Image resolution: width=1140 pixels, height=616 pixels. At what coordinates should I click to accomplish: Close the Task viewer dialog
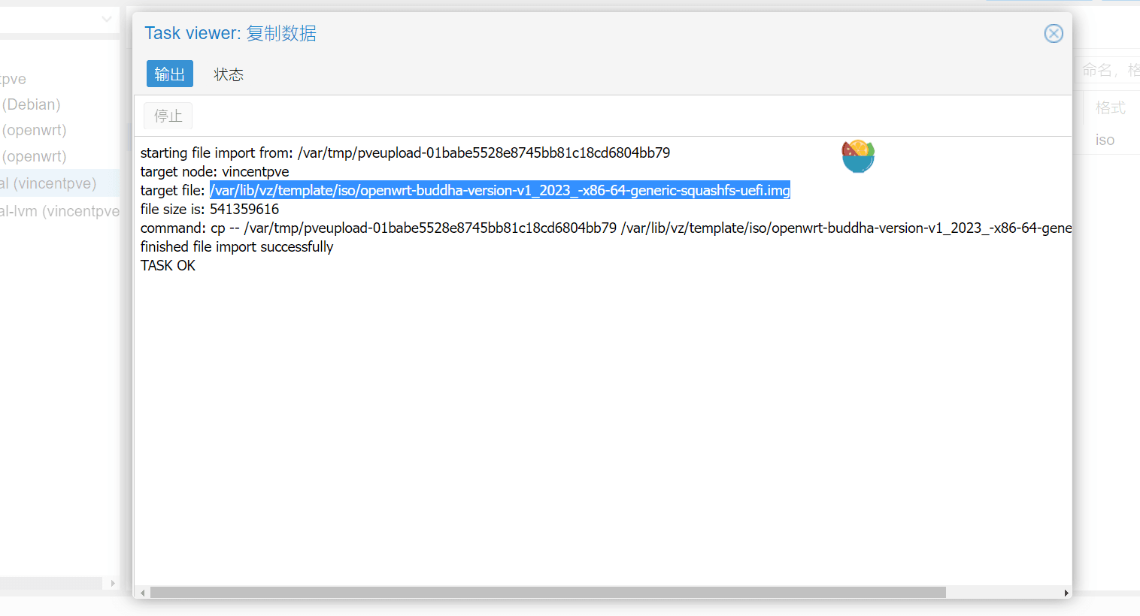click(x=1054, y=33)
